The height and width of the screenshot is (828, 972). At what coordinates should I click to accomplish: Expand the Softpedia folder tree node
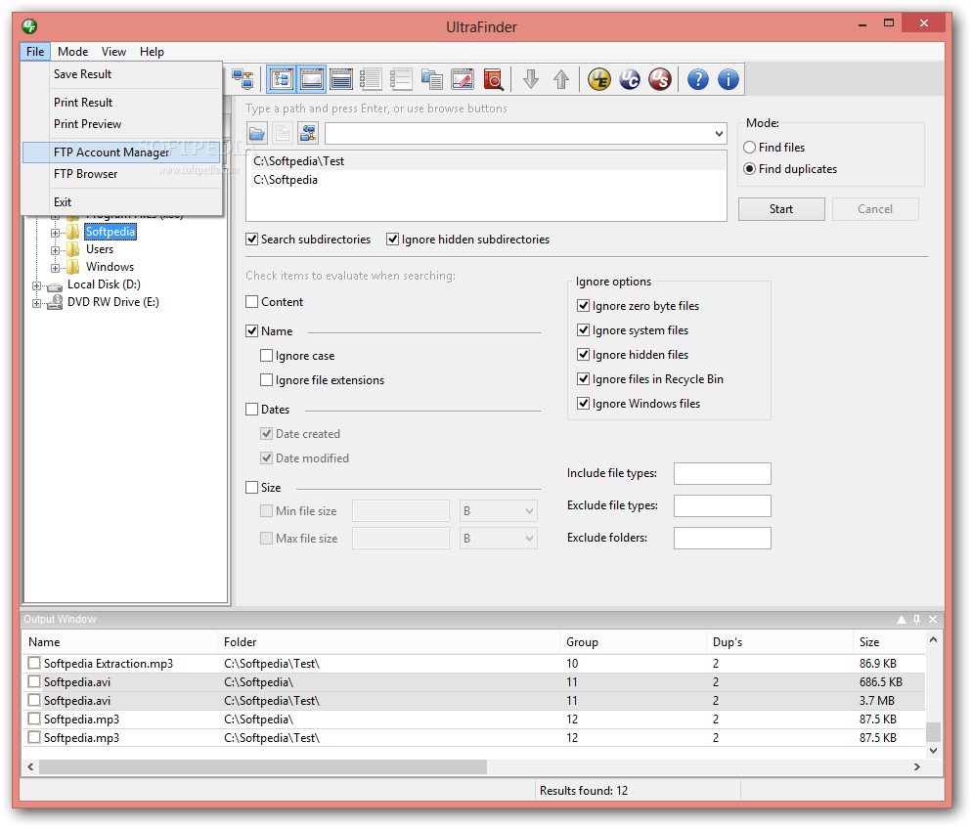55,233
